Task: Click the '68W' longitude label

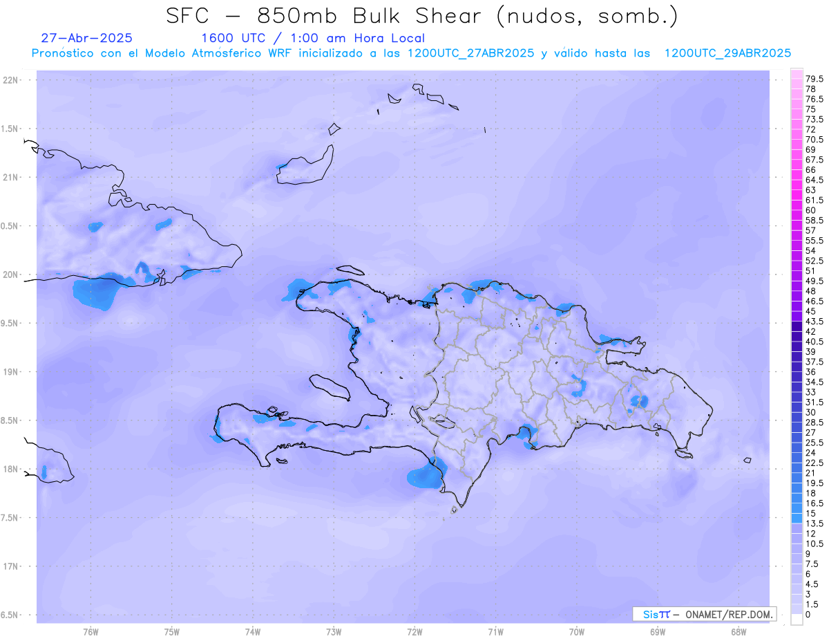Action: [739, 632]
